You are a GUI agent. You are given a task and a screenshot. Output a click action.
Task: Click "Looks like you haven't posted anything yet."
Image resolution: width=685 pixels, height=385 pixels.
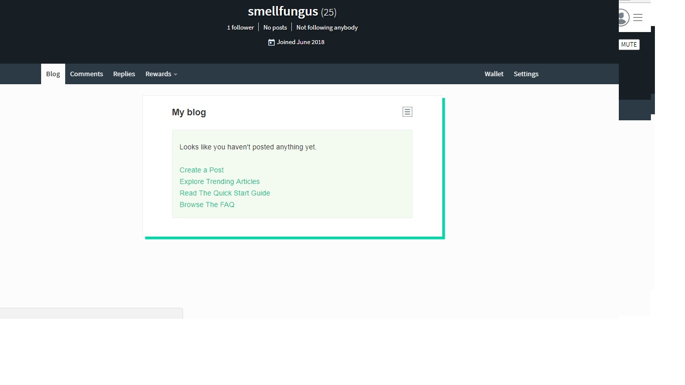coord(248,147)
